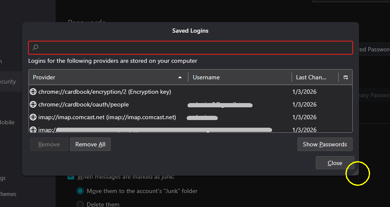Select "Move them to the account's Junk folder"
This screenshot has height=207, width=390.
(x=80, y=191)
